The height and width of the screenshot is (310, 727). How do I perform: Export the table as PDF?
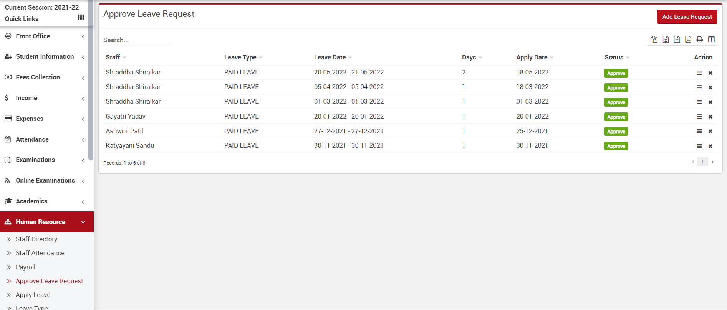click(688, 40)
